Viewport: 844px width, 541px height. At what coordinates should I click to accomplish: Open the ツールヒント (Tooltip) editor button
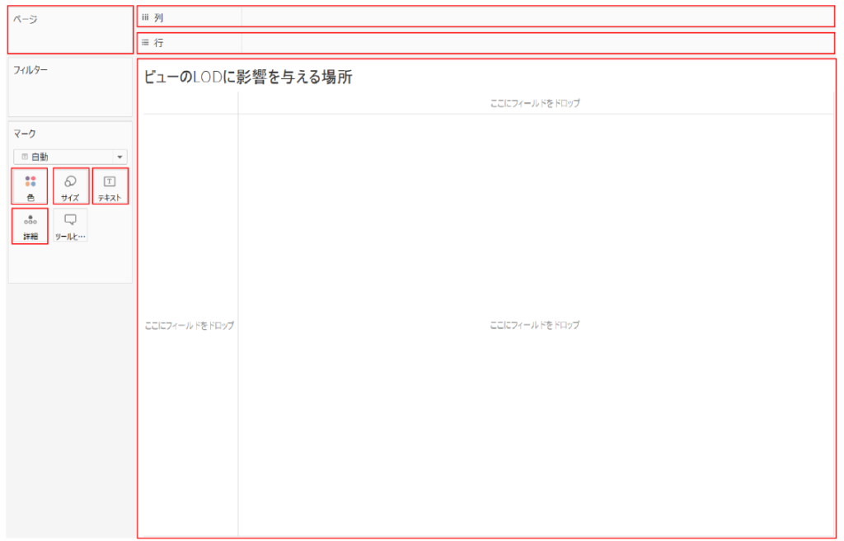70,225
